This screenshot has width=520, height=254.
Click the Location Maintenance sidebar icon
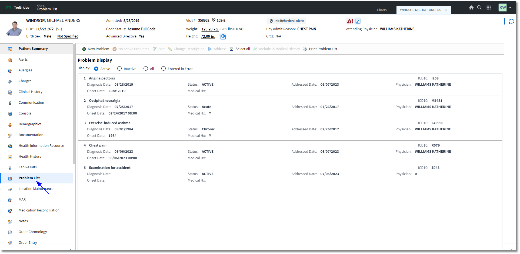click(10, 189)
